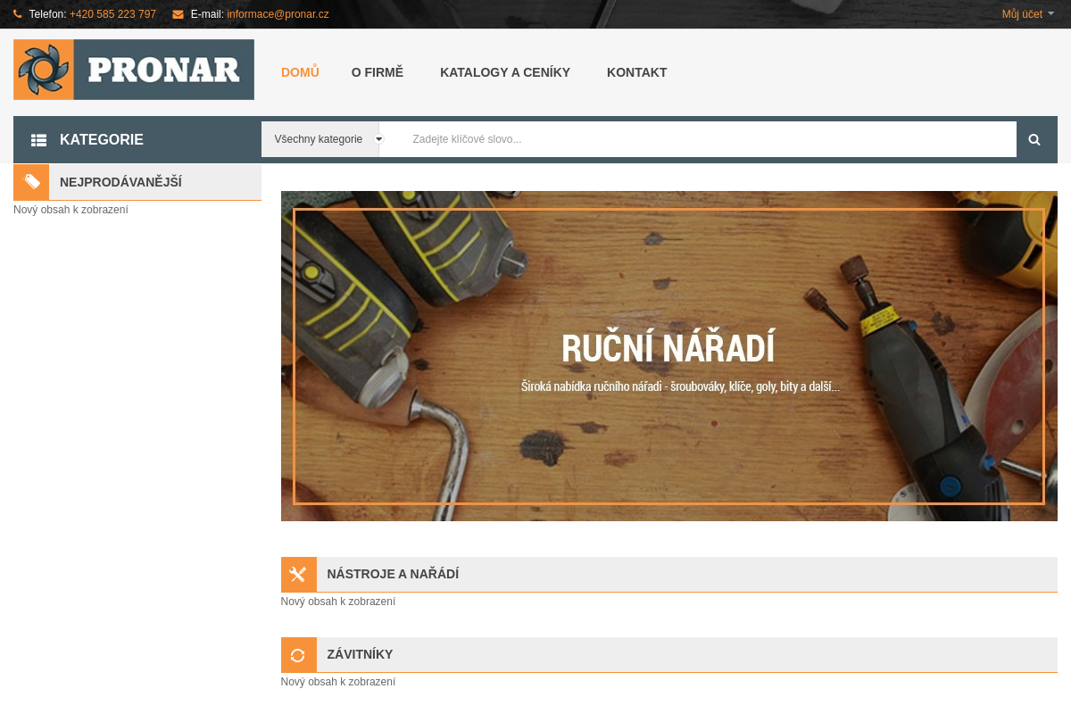Viewport: 1071px width, 714px height.
Task: Click the Kategorie list icon
Action: 38,140
